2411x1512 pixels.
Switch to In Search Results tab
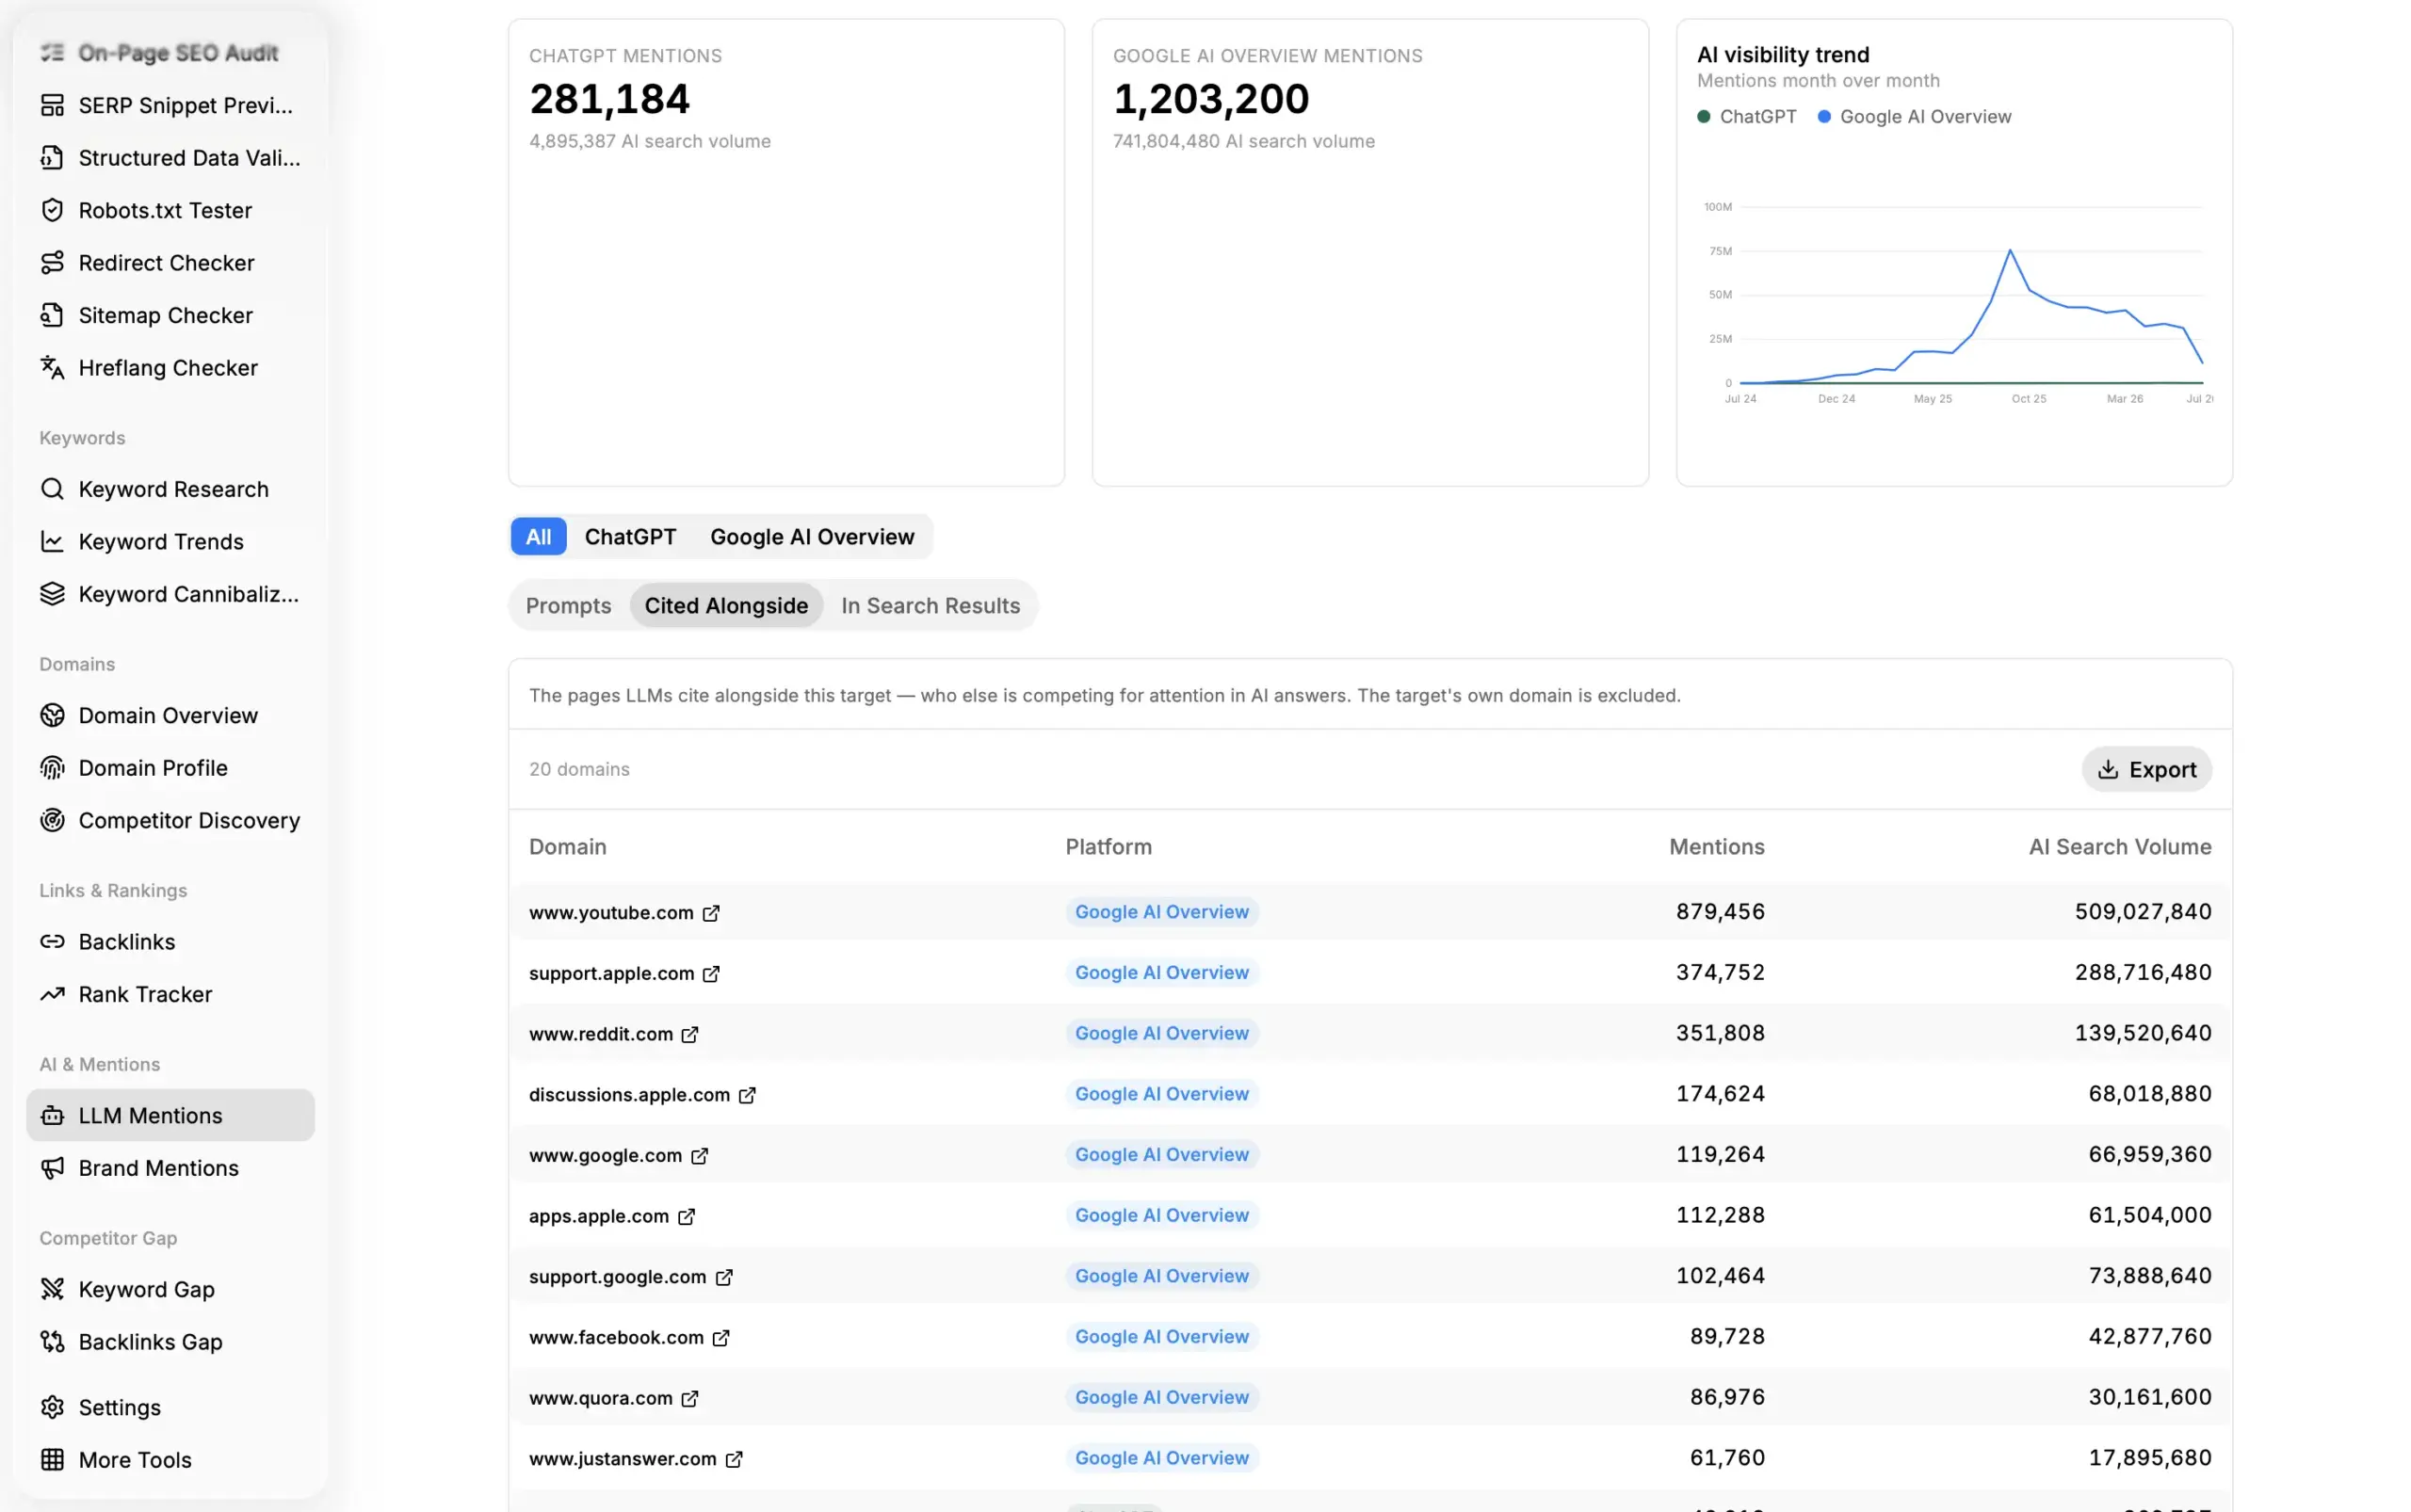(930, 605)
